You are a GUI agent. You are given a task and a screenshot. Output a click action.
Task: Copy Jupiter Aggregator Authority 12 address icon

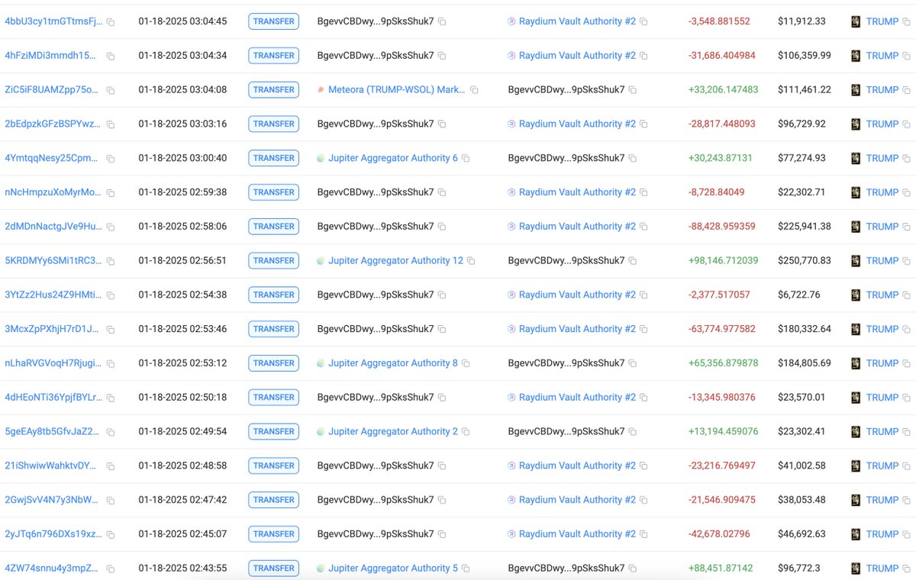[471, 261]
